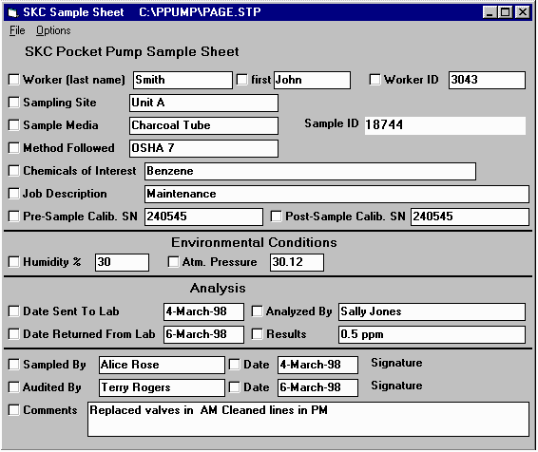Click the Sampled By date field 4-March-98
Viewport: 538px width, 452px height.
pos(317,365)
